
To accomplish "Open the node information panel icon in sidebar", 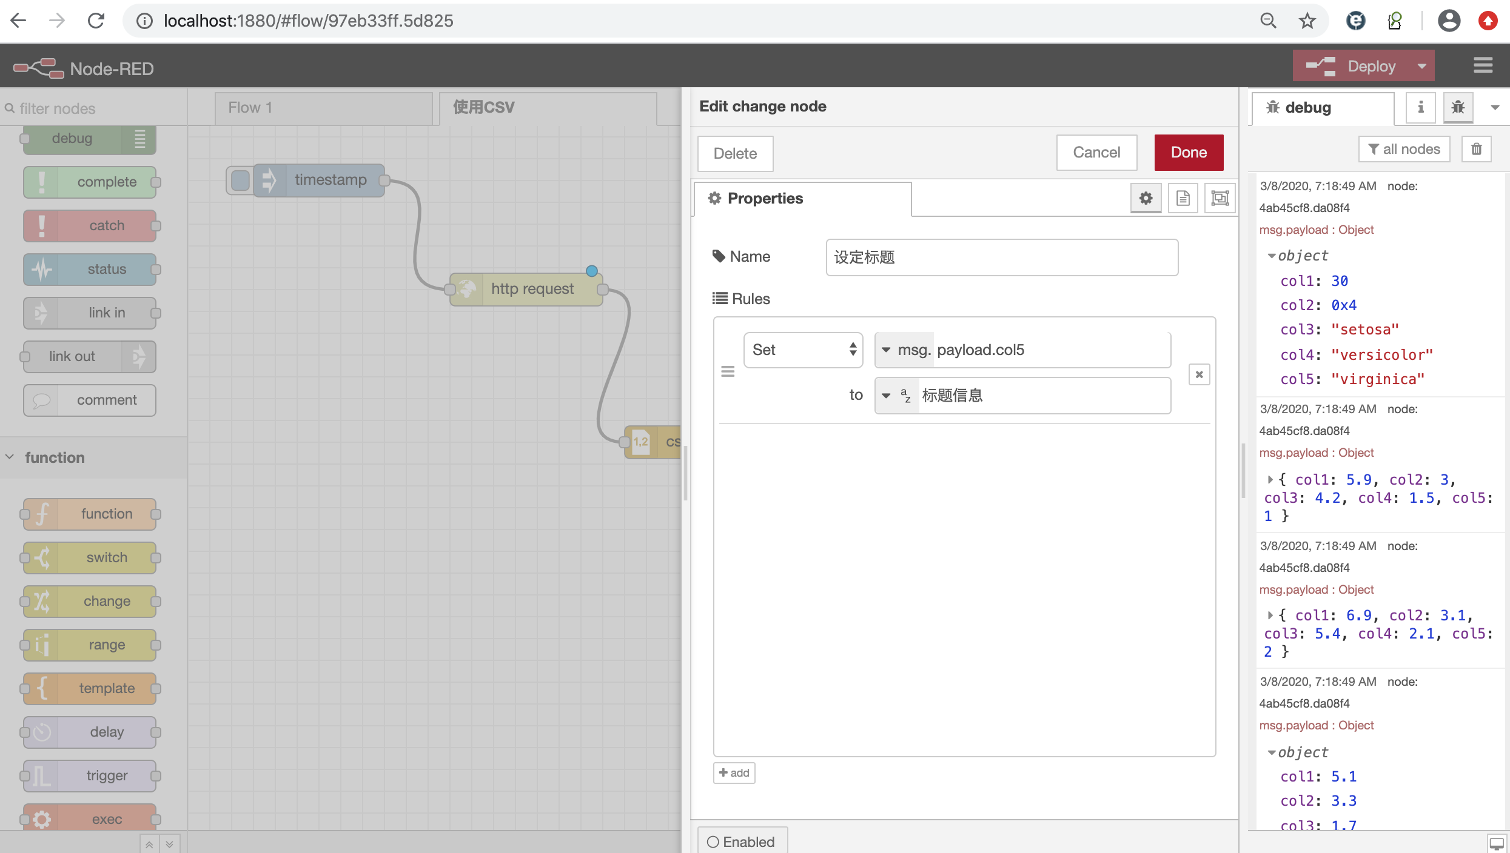I will tap(1420, 107).
